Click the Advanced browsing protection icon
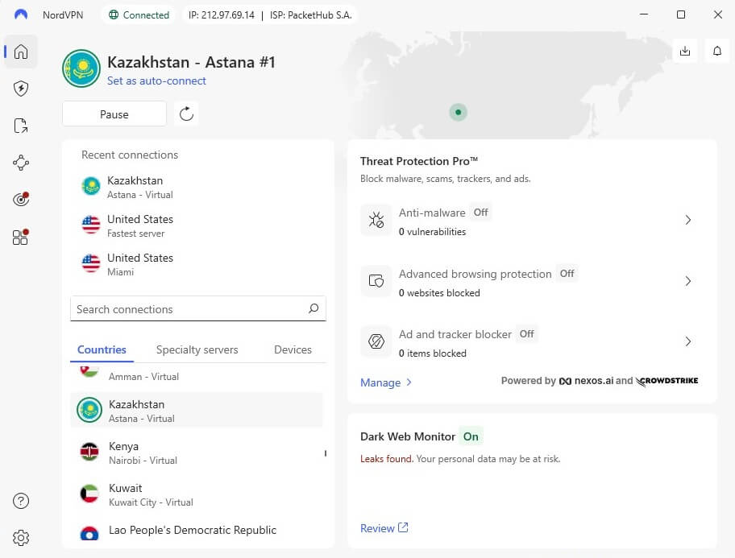Screen dimensions: 735x558 click(x=376, y=281)
